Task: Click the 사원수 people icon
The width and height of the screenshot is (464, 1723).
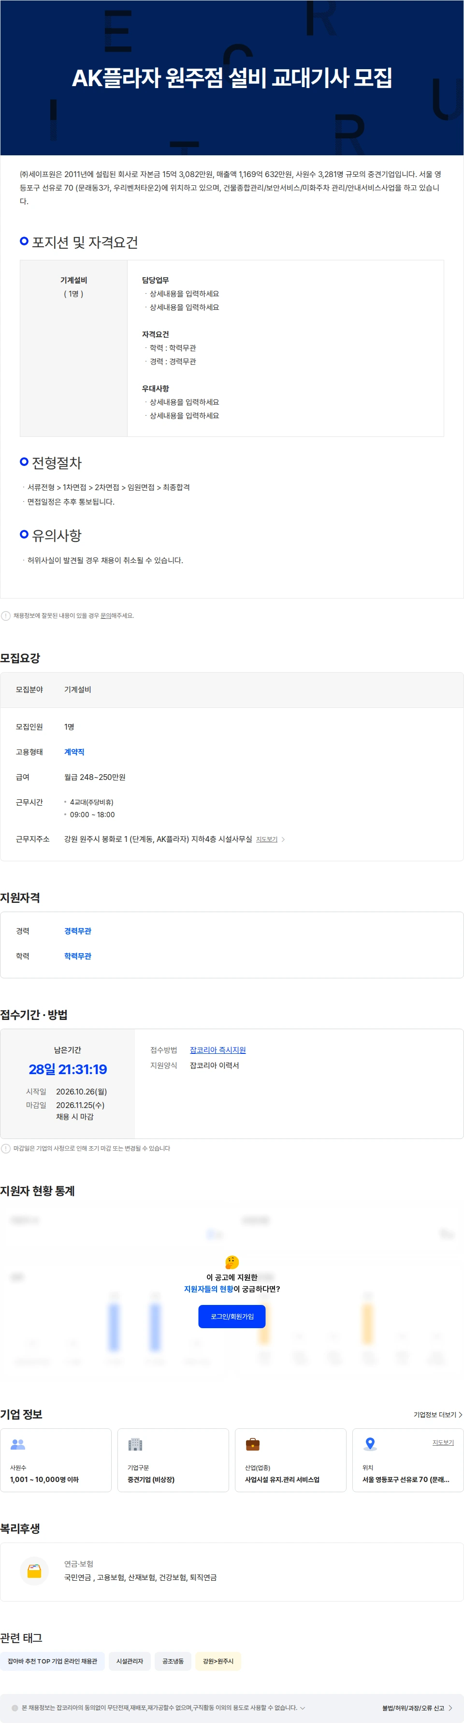Action: 18,1444
